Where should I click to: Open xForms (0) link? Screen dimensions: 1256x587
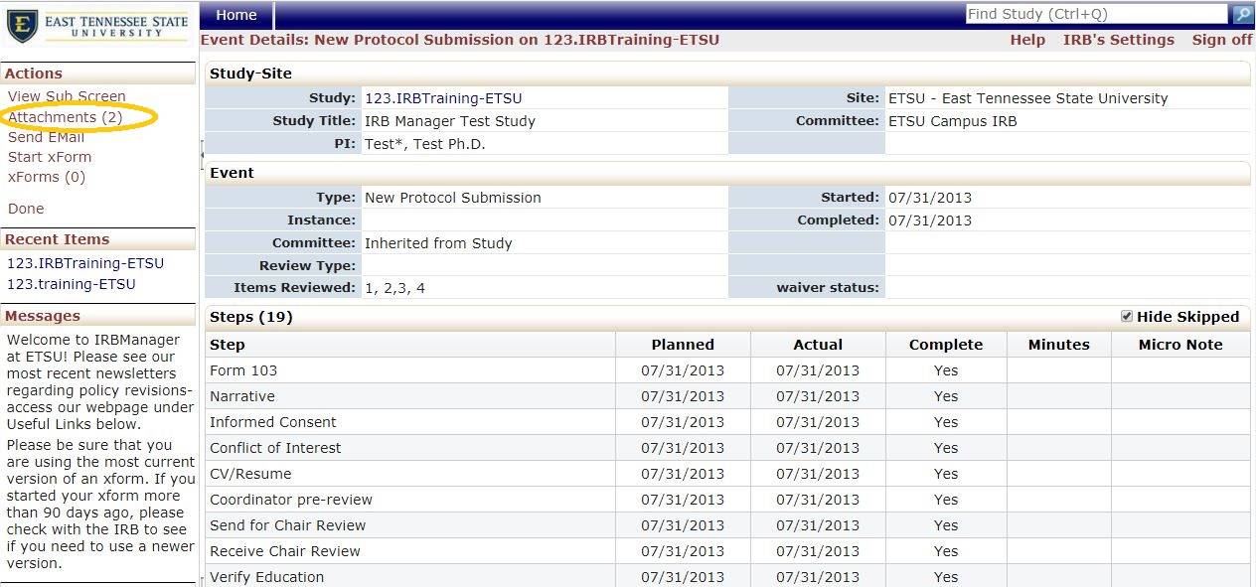(x=47, y=177)
